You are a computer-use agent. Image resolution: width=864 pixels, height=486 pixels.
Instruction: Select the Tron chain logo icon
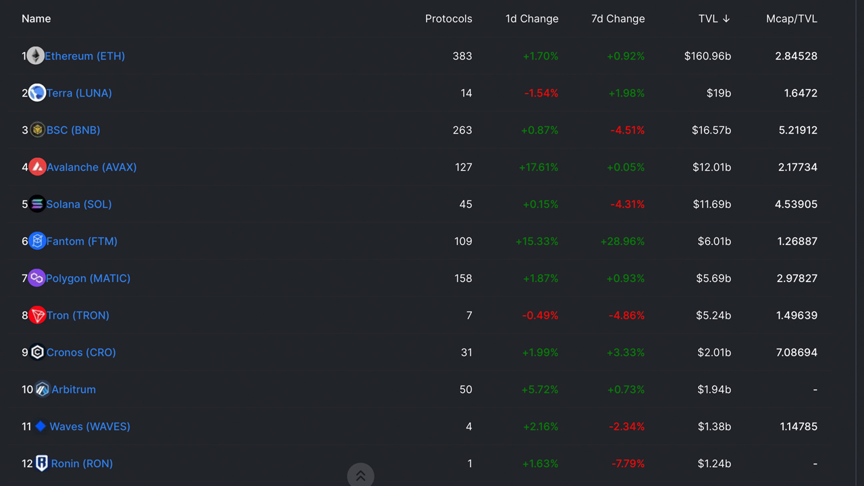pyautogui.click(x=37, y=315)
